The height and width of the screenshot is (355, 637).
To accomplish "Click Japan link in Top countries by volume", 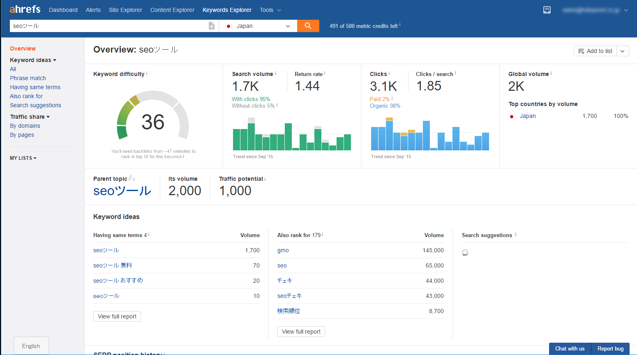I will (x=528, y=116).
